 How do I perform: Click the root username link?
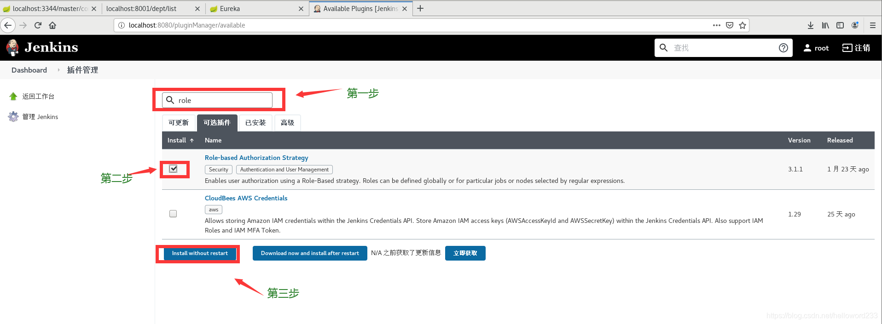(x=822, y=48)
